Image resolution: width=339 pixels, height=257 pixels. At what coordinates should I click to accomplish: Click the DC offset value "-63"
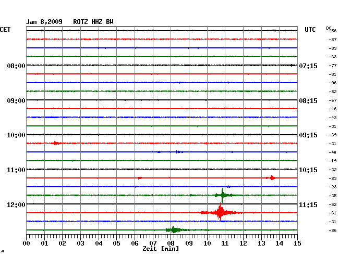click(x=333, y=57)
